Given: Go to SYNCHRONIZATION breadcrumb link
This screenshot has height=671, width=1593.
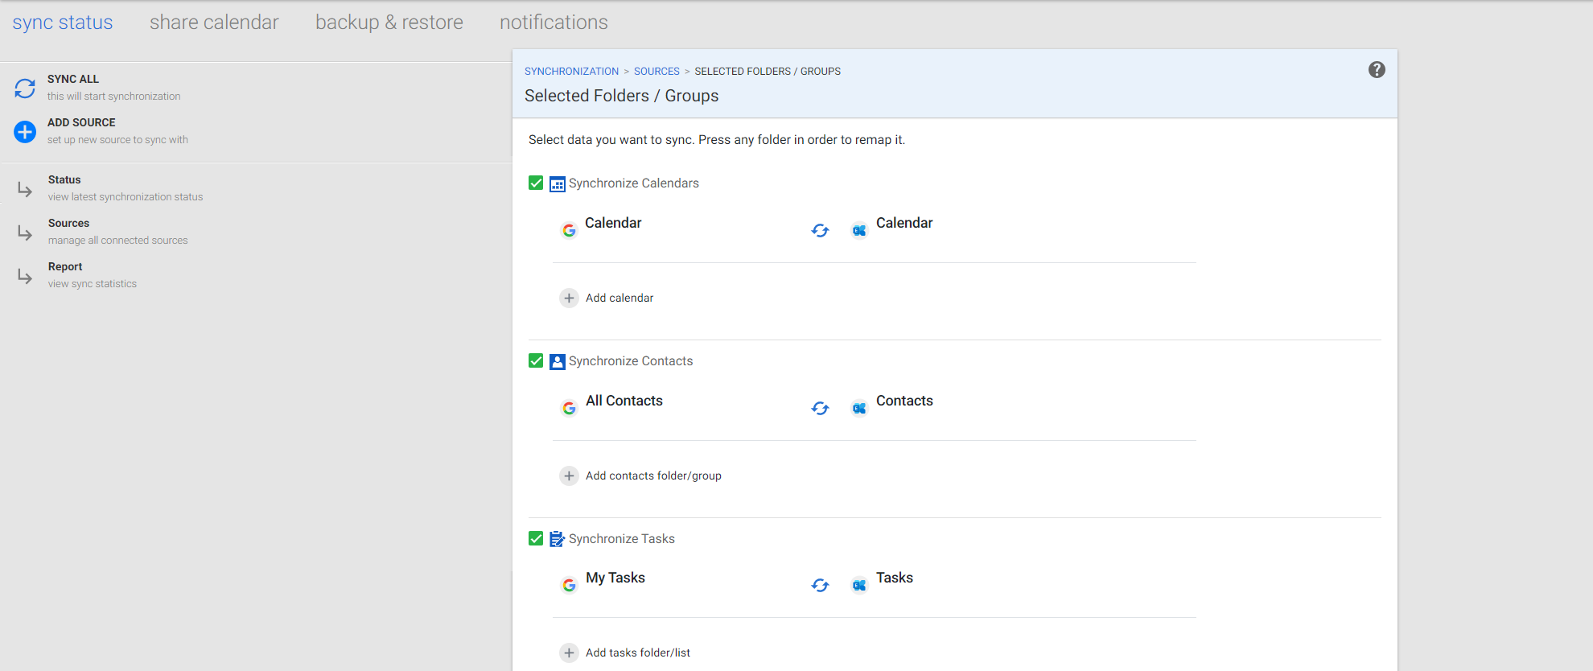Looking at the screenshot, I should [x=572, y=72].
